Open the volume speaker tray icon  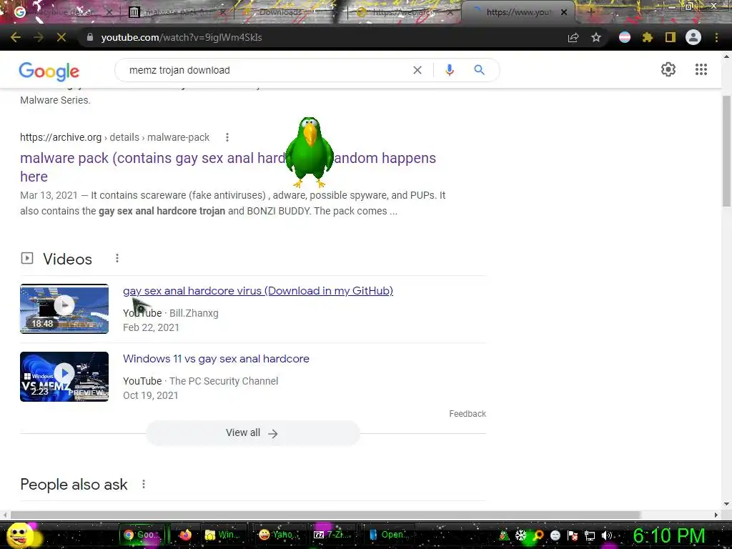[607, 535]
